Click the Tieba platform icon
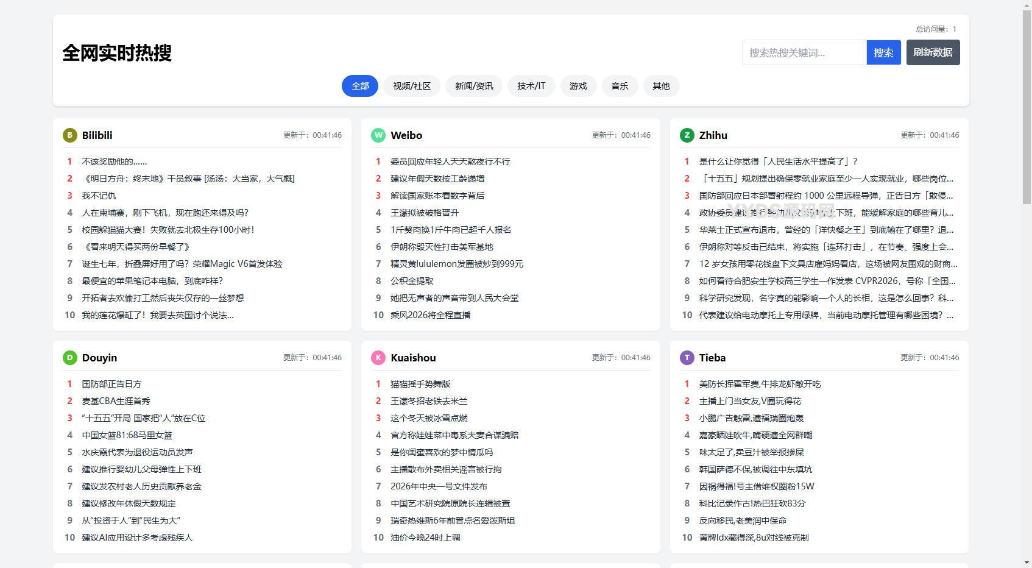The image size is (1032, 568). click(687, 358)
